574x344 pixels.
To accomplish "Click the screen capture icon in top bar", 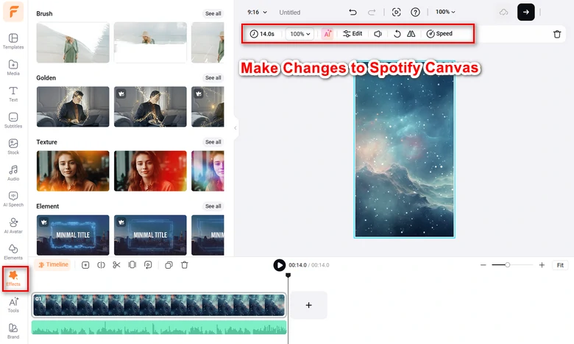I will (396, 12).
